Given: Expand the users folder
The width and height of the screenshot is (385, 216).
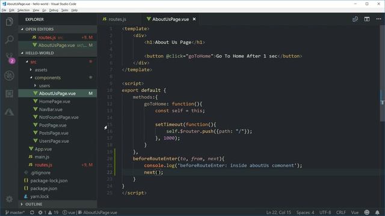Looking at the screenshot, I should [58, 86].
